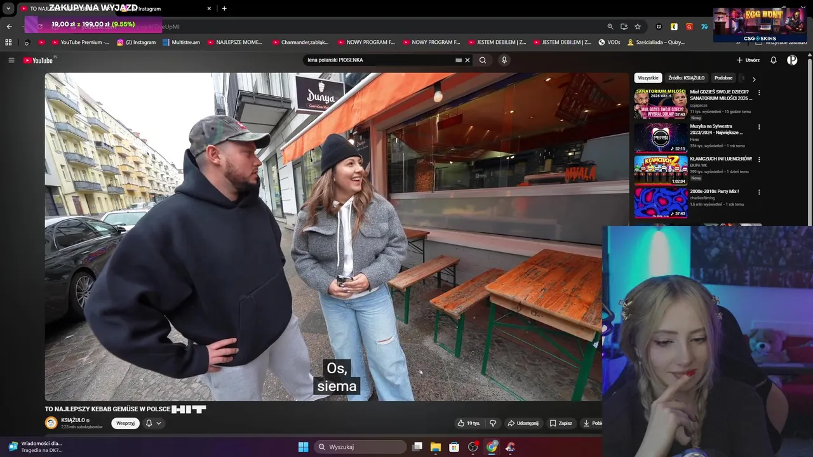Image resolution: width=813 pixels, height=457 pixels.
Task: Select the Źródło: KSIĄŻULO filter chip
Action: tap(686, 78)
